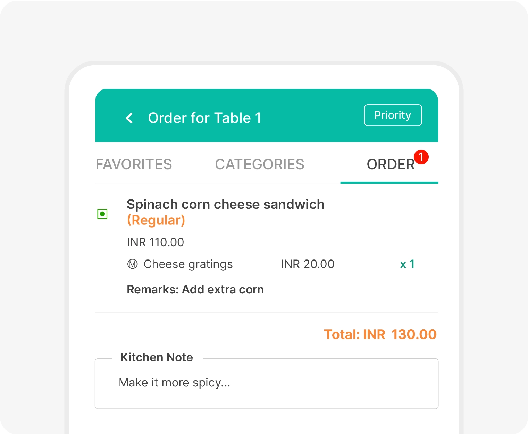
Task: Select the Cheese gratings modifier row
Action: [x=188, y=264]
